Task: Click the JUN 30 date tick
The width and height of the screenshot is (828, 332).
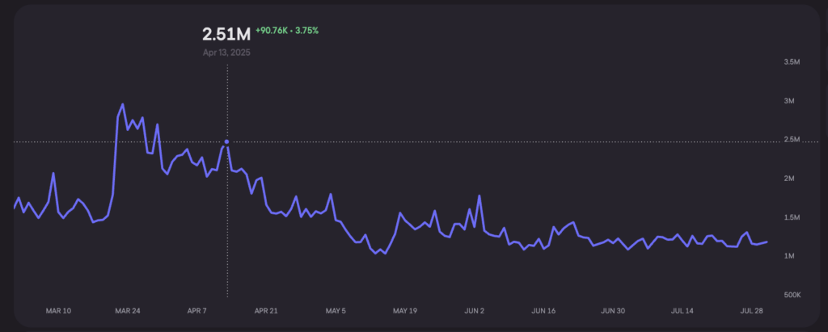Action: click(613, 310)
